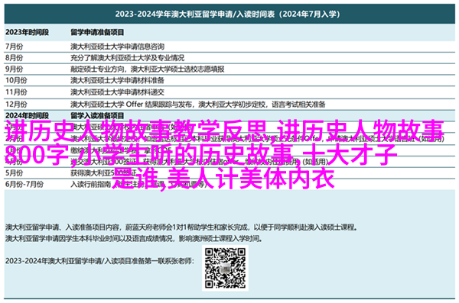Click the "12月份" row label
The image size is (459, 303).
point(16,105)
